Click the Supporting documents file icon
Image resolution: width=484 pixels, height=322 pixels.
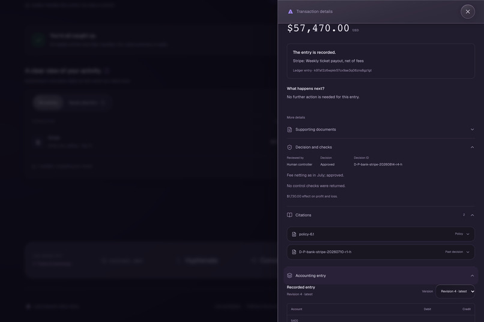point(289,130)
